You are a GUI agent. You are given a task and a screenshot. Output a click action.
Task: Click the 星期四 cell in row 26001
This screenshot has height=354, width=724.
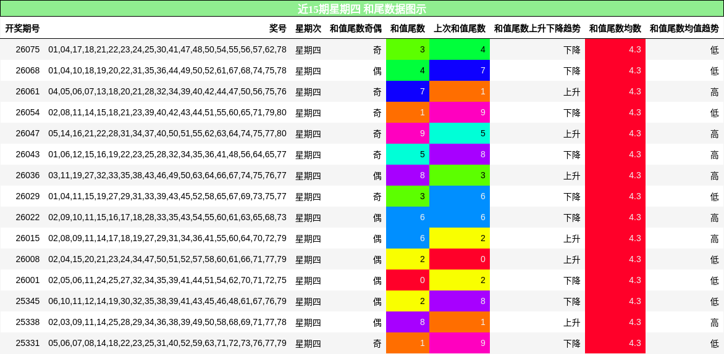308,280
